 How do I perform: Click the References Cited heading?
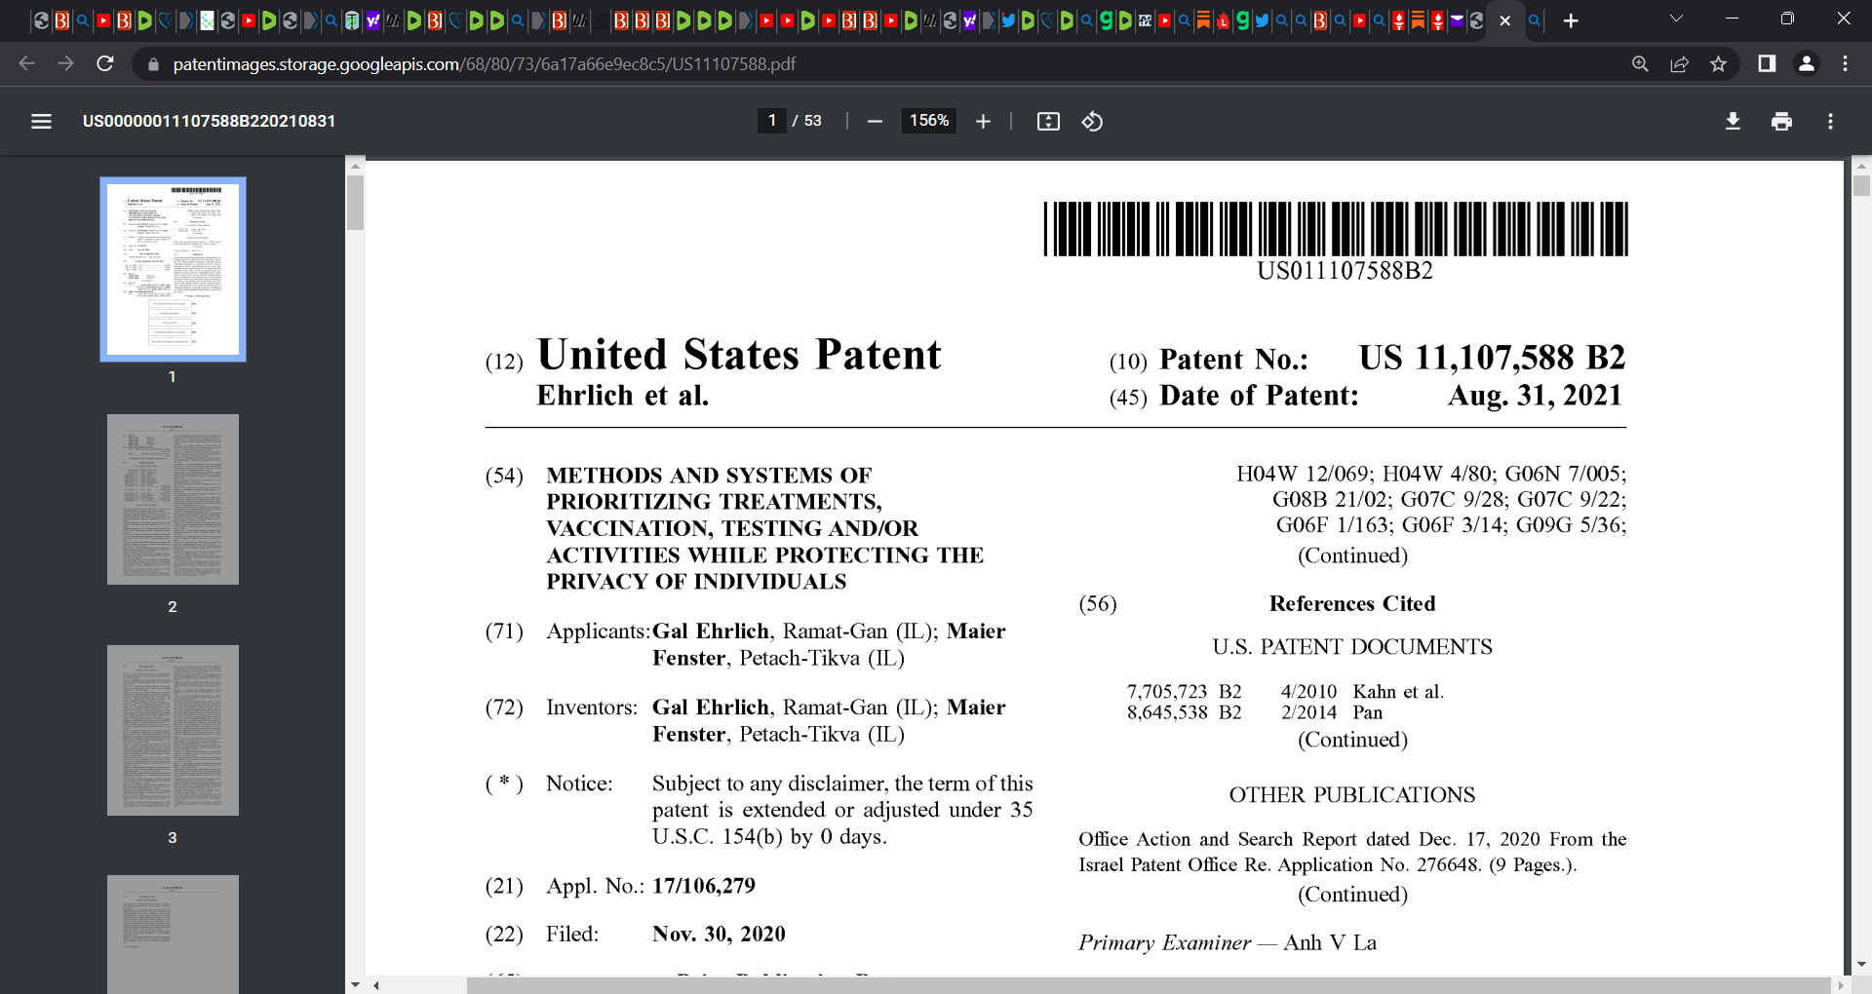point(1352,604)
